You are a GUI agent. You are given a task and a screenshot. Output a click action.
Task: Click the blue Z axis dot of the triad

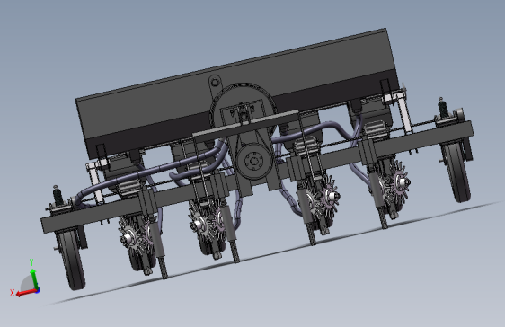pyautogui.click(x=38, y=290)
